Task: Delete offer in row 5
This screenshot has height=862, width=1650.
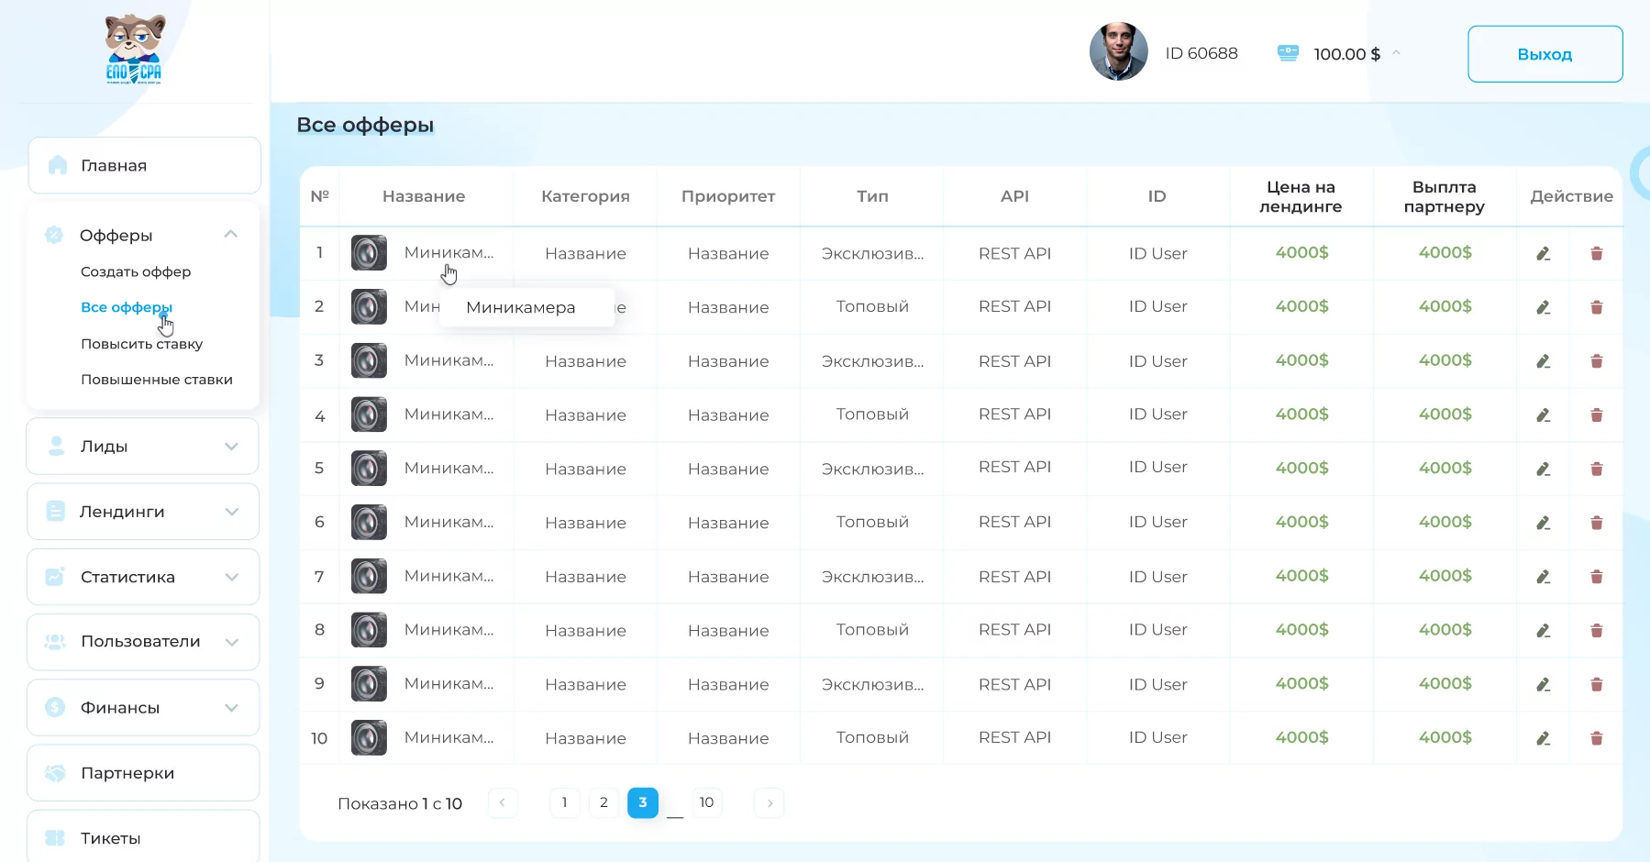Action: click(x=1597, y=469)
